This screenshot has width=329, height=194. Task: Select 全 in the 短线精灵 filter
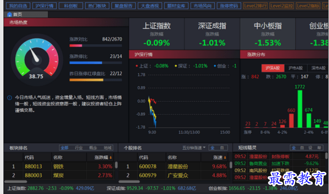pos(294,148)
